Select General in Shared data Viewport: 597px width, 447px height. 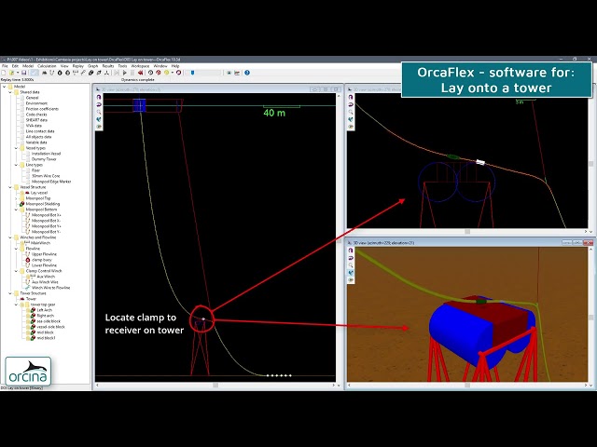click(x=33, y=98)
